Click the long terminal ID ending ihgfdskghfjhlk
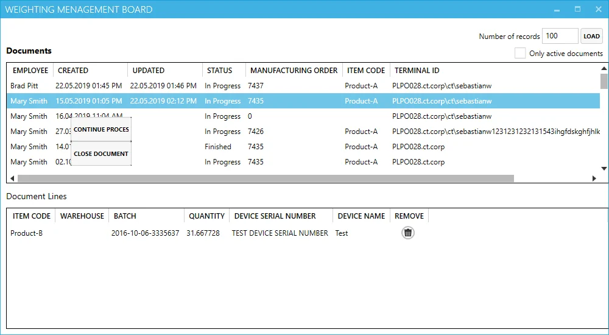This screenshot has width=609, height=335. click(x=496, y=132)
